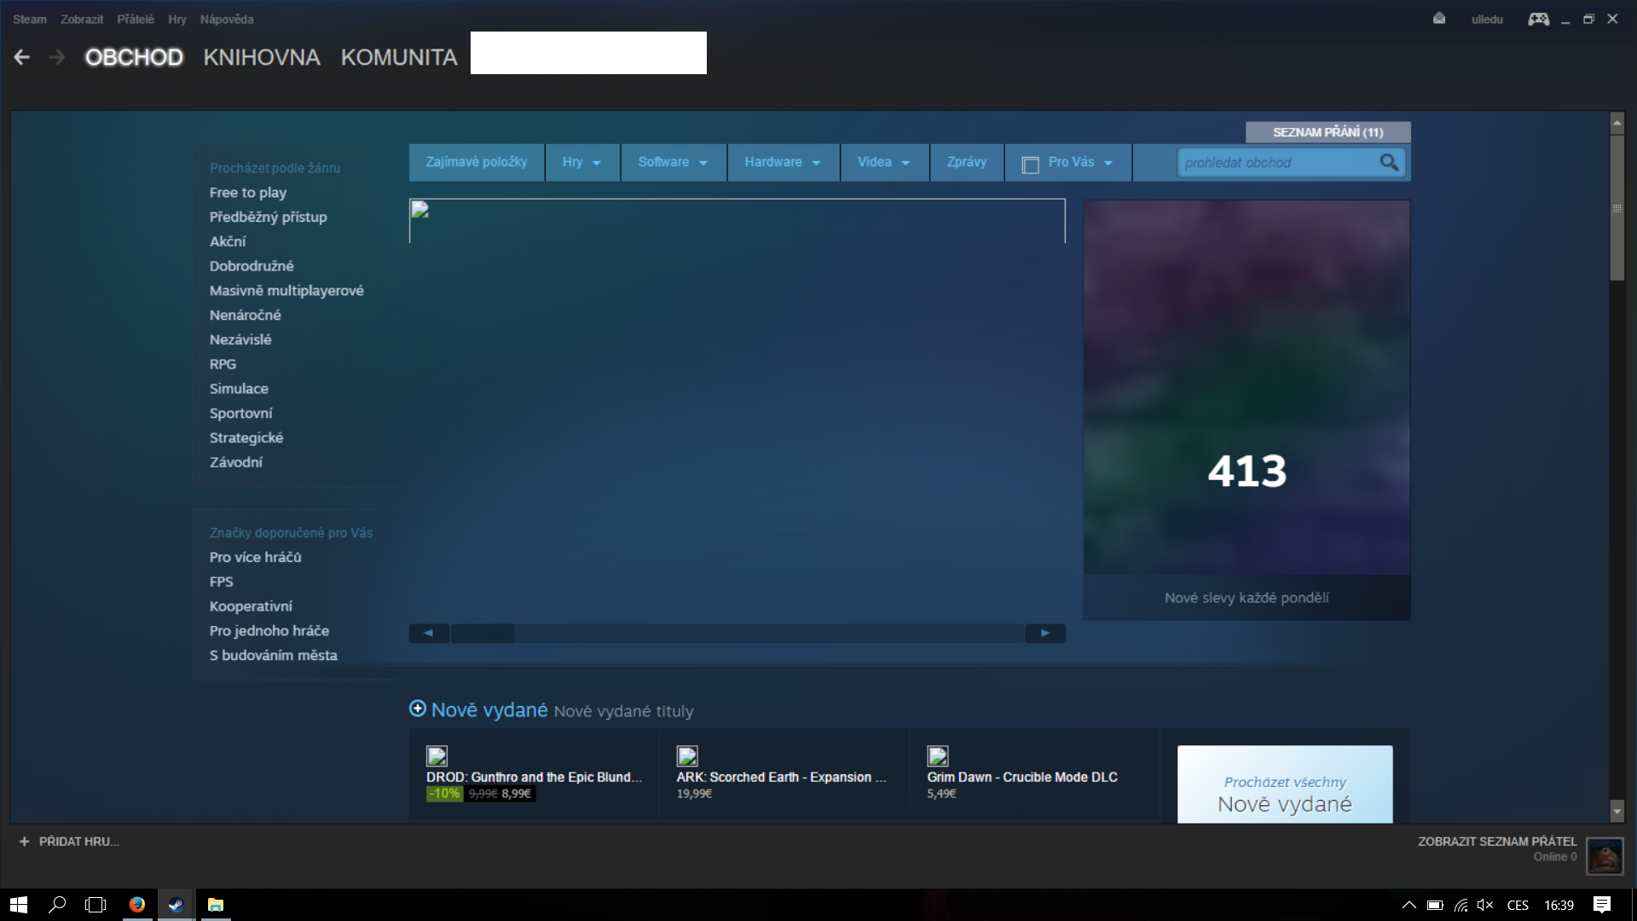Open Seznam přání (11) wishlist
The width and height of the screenshot is (1637, 921).
coord(1328,132)
